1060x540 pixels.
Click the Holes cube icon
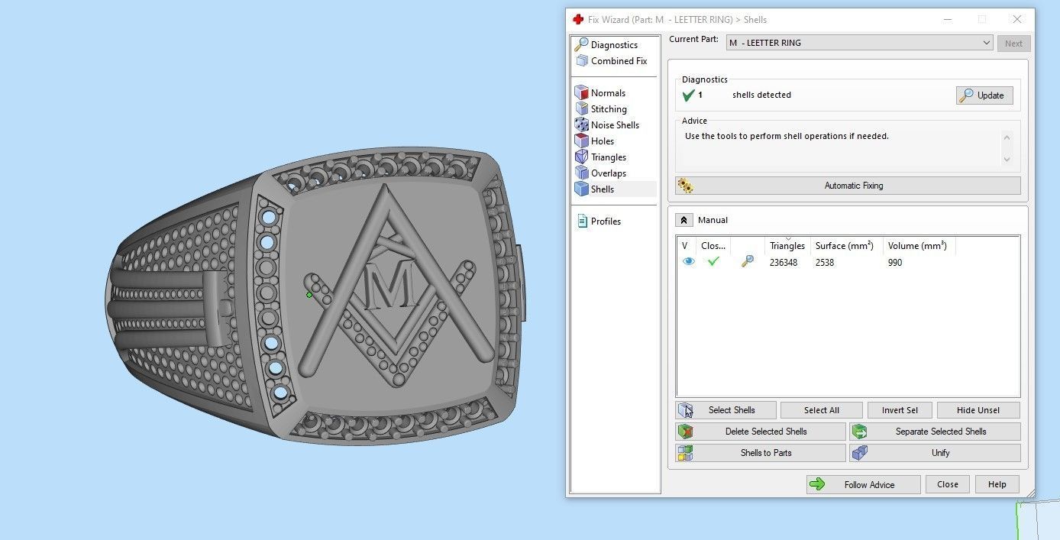[x=582, y=141]
